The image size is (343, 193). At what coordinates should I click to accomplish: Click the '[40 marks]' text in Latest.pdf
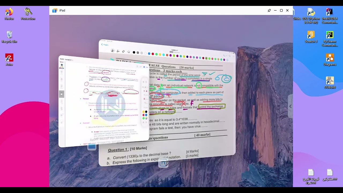[x=202, y=135]
